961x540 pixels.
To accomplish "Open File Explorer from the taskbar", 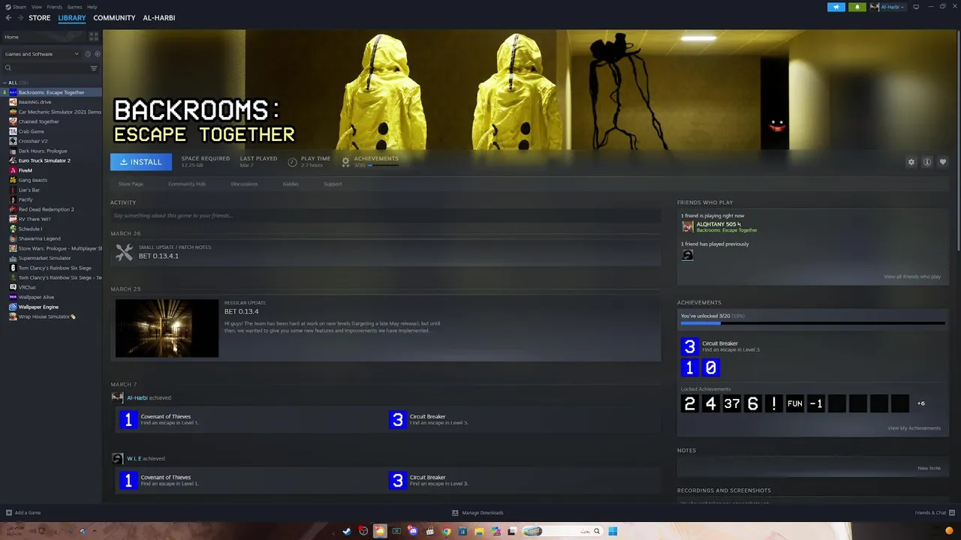I will pyautogui.click(x=479, y=531).
